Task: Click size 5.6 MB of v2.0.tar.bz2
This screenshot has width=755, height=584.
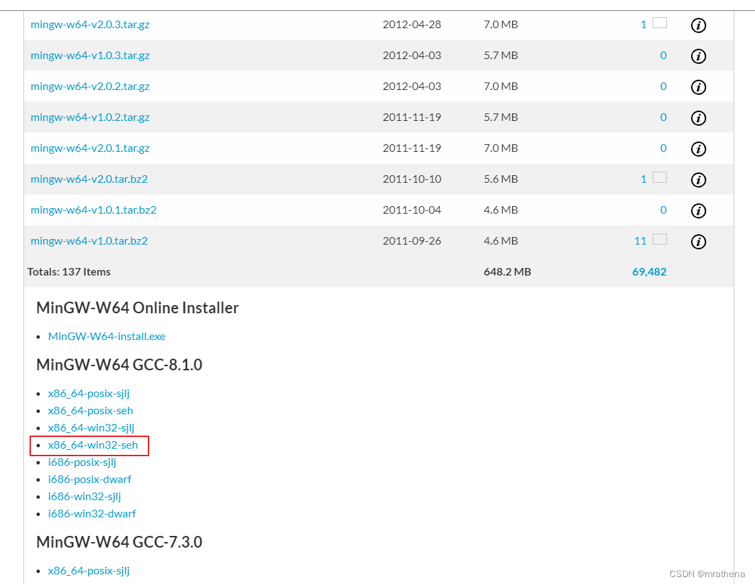Action: (x=501, y=179)
